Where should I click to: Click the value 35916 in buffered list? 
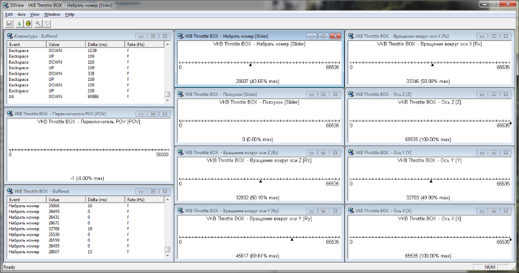click(x=54, y=206)
